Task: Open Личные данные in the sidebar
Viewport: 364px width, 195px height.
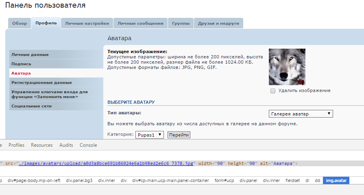Action: coord(30,54)
